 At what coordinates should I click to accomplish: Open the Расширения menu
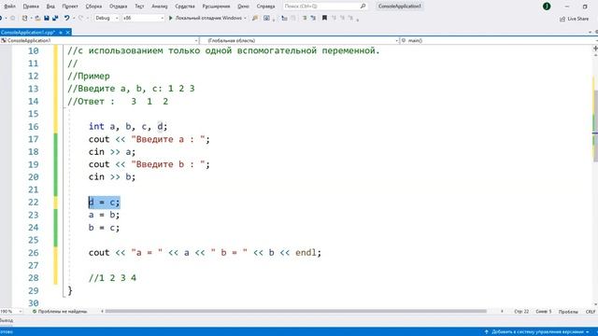click(x=216, y=7)
